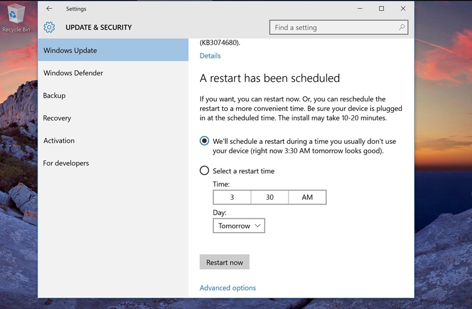Choose the 'Select a restart time' option
This screenshot has width=472, height=309.
204,171
